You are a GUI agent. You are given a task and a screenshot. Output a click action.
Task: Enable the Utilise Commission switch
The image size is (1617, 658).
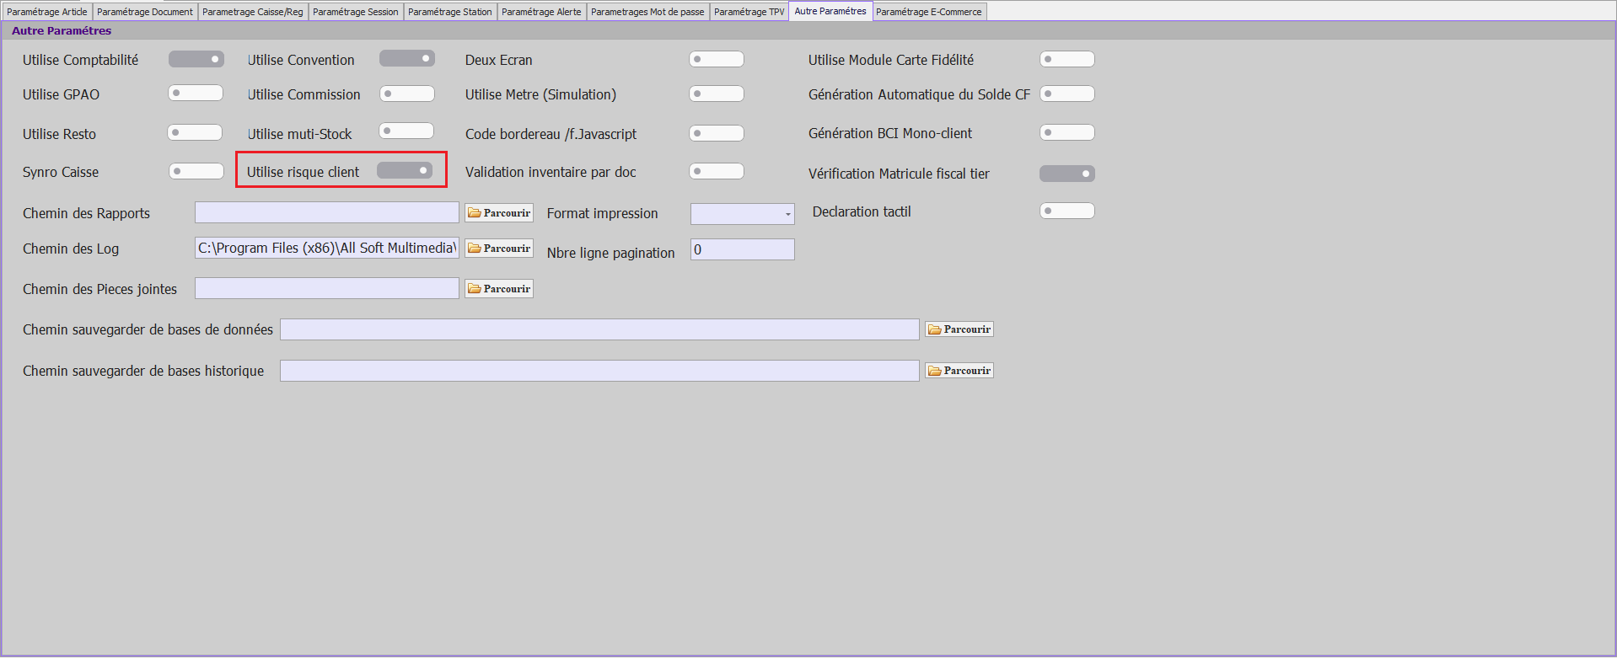407,94
